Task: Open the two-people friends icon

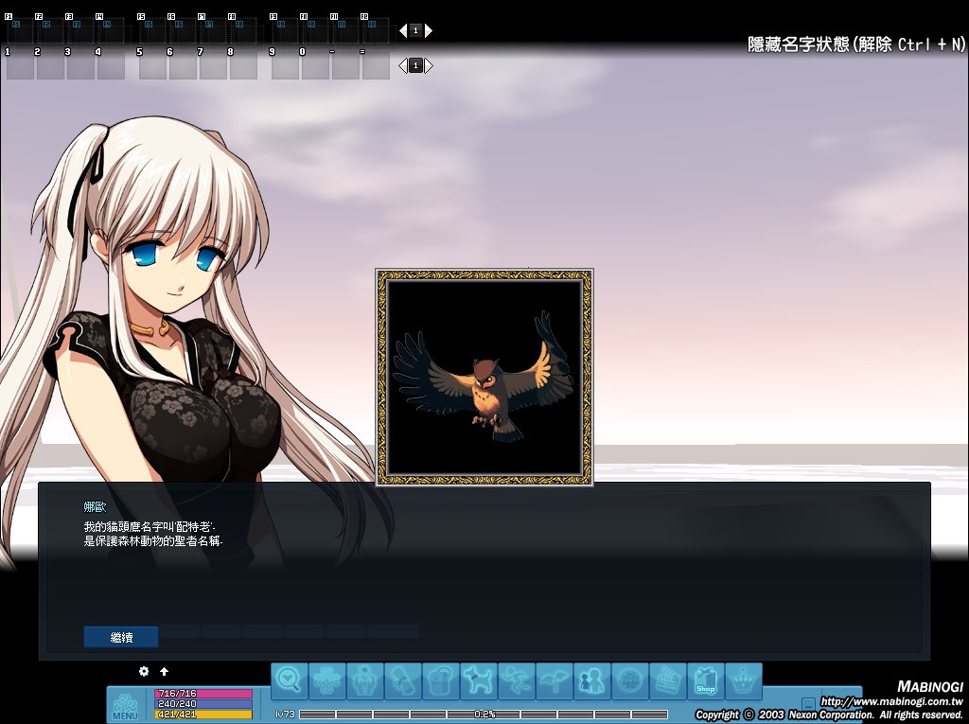Action: point(592,680)
